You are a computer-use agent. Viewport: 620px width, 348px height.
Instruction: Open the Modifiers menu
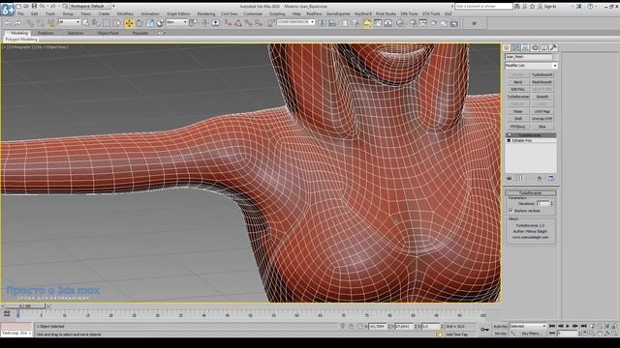coord(125,14)
